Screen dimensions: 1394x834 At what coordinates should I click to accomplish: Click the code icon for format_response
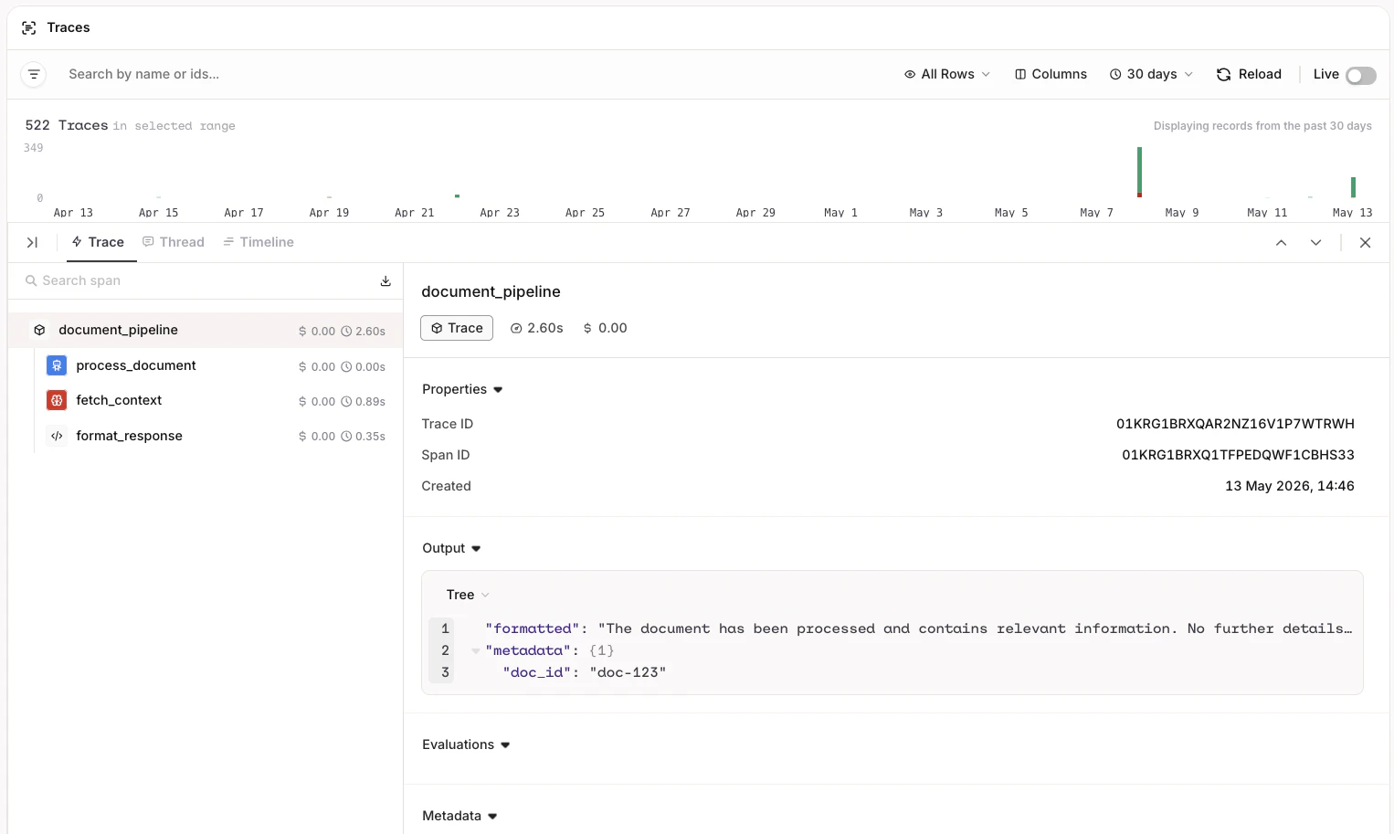pyautogui.click(x=57, y=436)
